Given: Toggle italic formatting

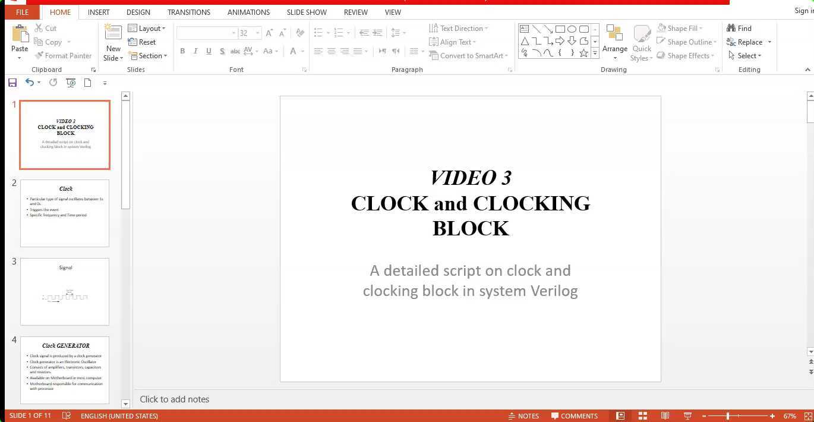Looking at the screenshot, I should click(195, 51).
